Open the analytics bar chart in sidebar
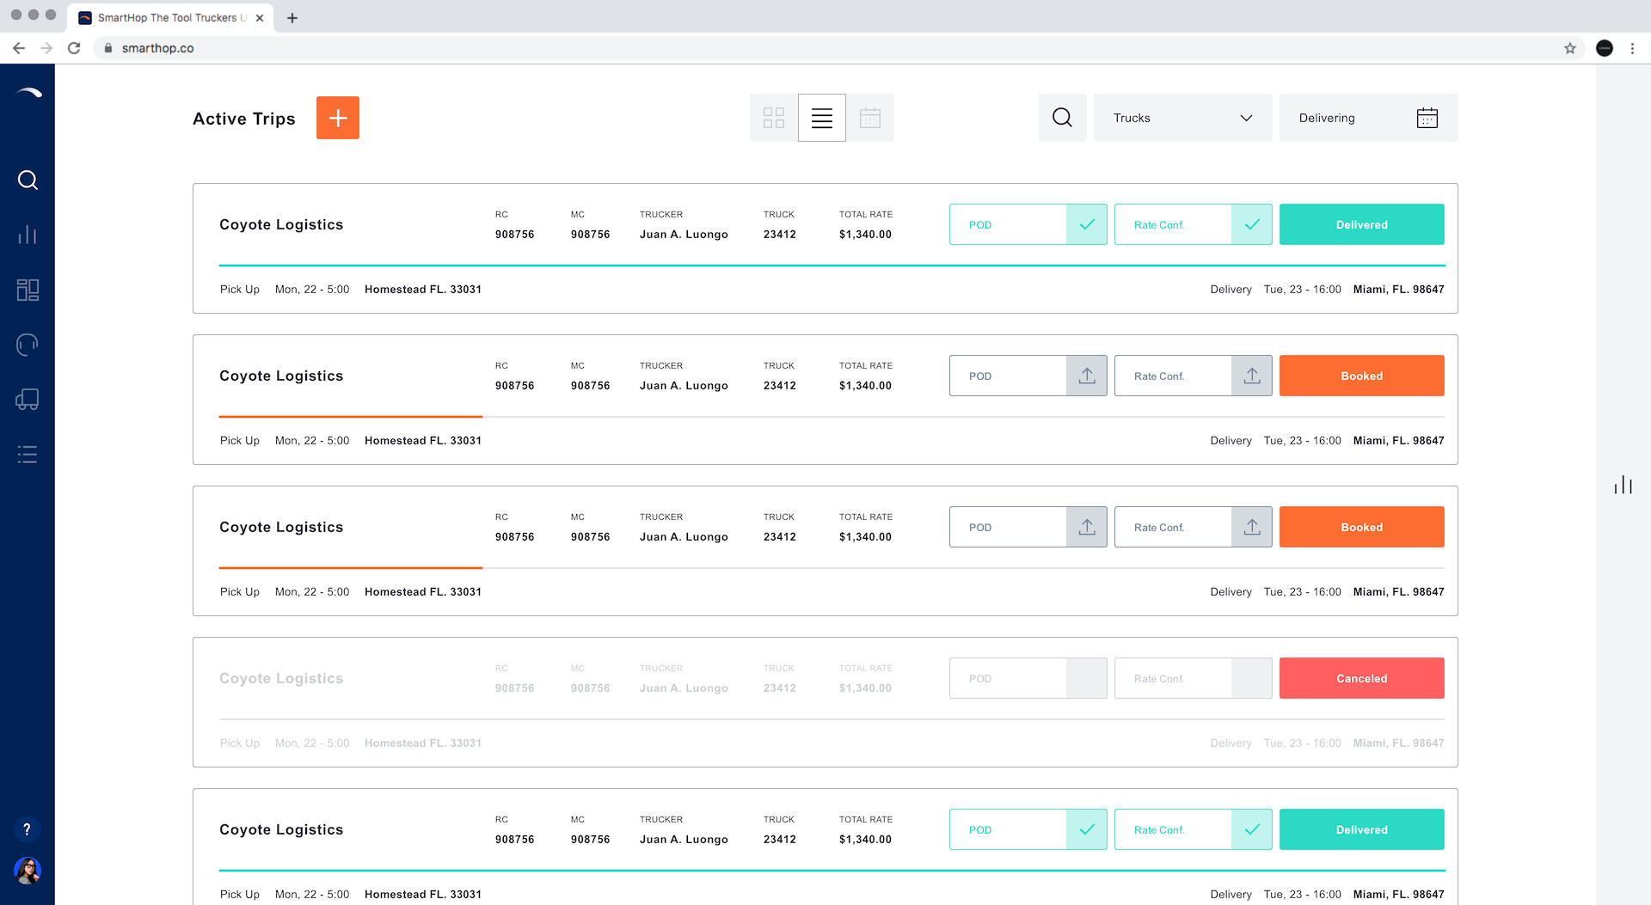The height and width of the screenshot is (905, 1651). pos(28,235)
